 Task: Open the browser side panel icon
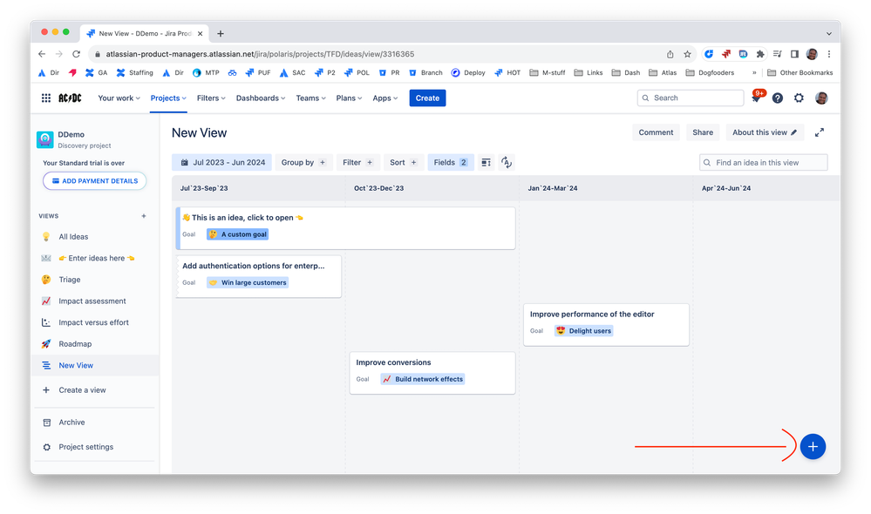(795, 54)
